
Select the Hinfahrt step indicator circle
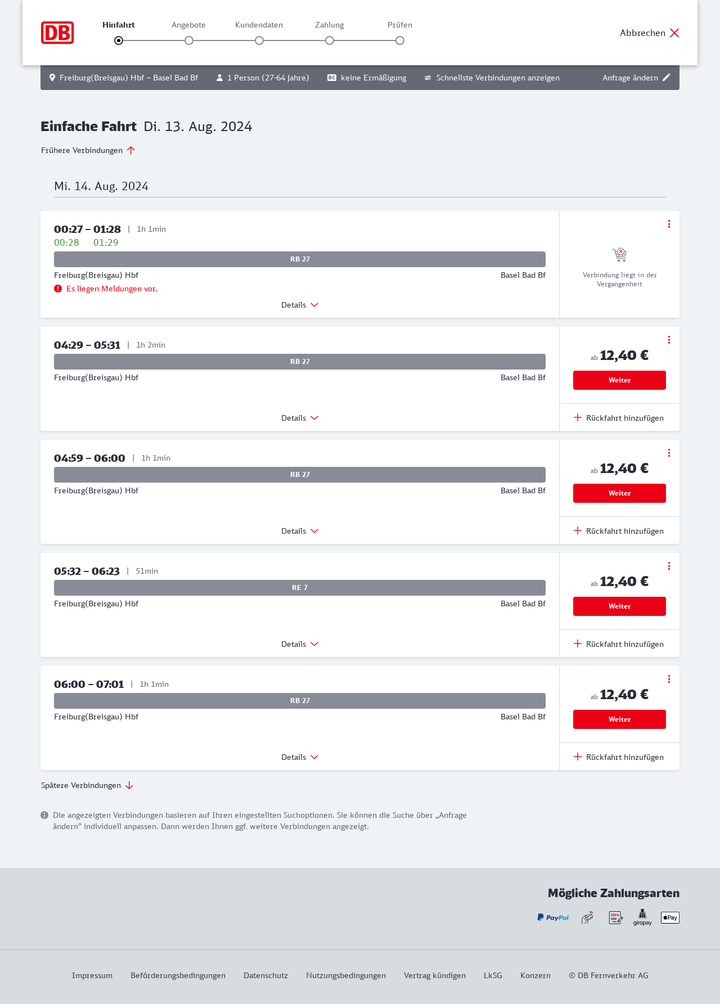tap(119, 40)
